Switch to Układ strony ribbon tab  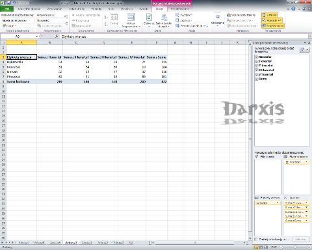pyautogui.click(x=77, y=8)
